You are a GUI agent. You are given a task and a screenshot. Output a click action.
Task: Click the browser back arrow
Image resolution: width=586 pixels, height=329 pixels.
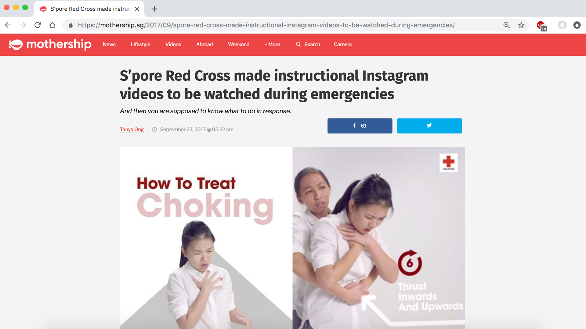click(x=8, y=25)
